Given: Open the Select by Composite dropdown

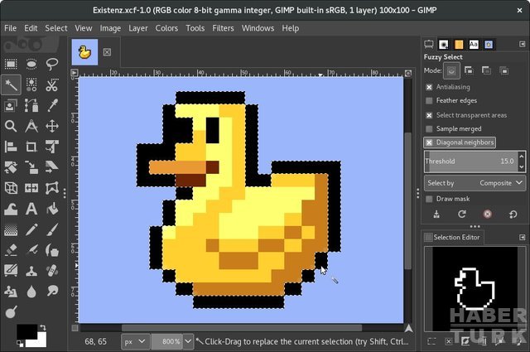Looking at the screenshot, I should tap(475, 183).
